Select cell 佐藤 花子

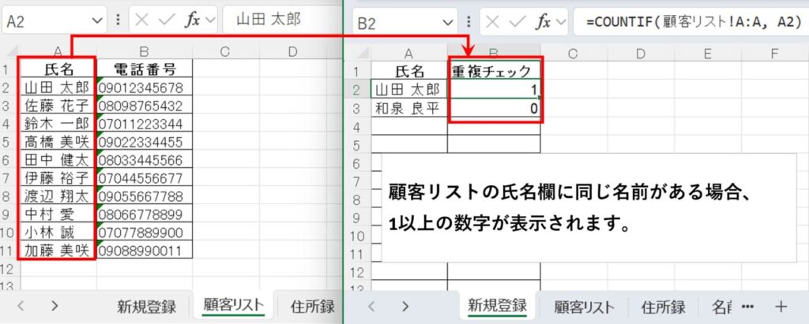[x=57, y=106]
